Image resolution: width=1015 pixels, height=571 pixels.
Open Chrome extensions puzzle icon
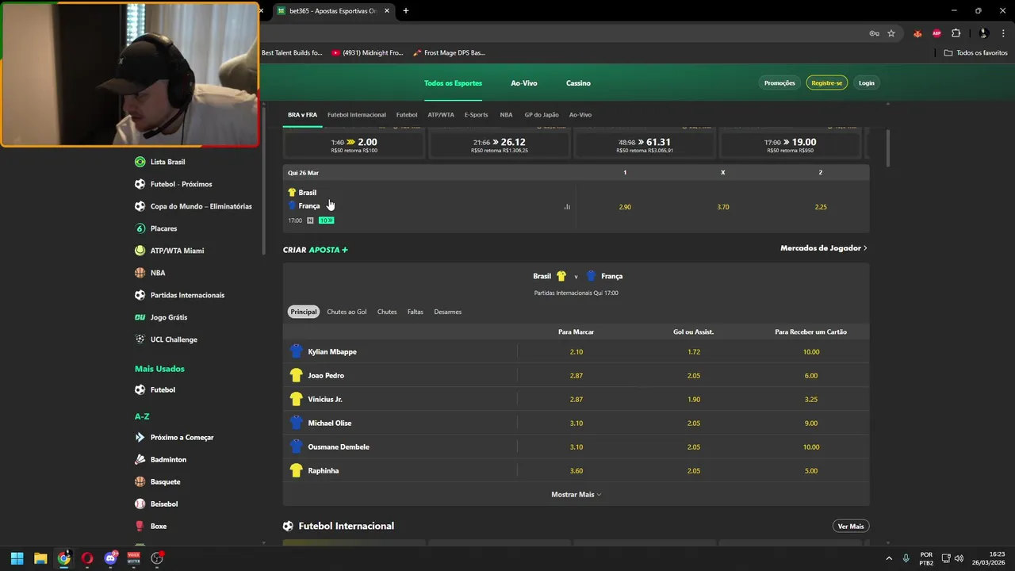tap(956, 33)
